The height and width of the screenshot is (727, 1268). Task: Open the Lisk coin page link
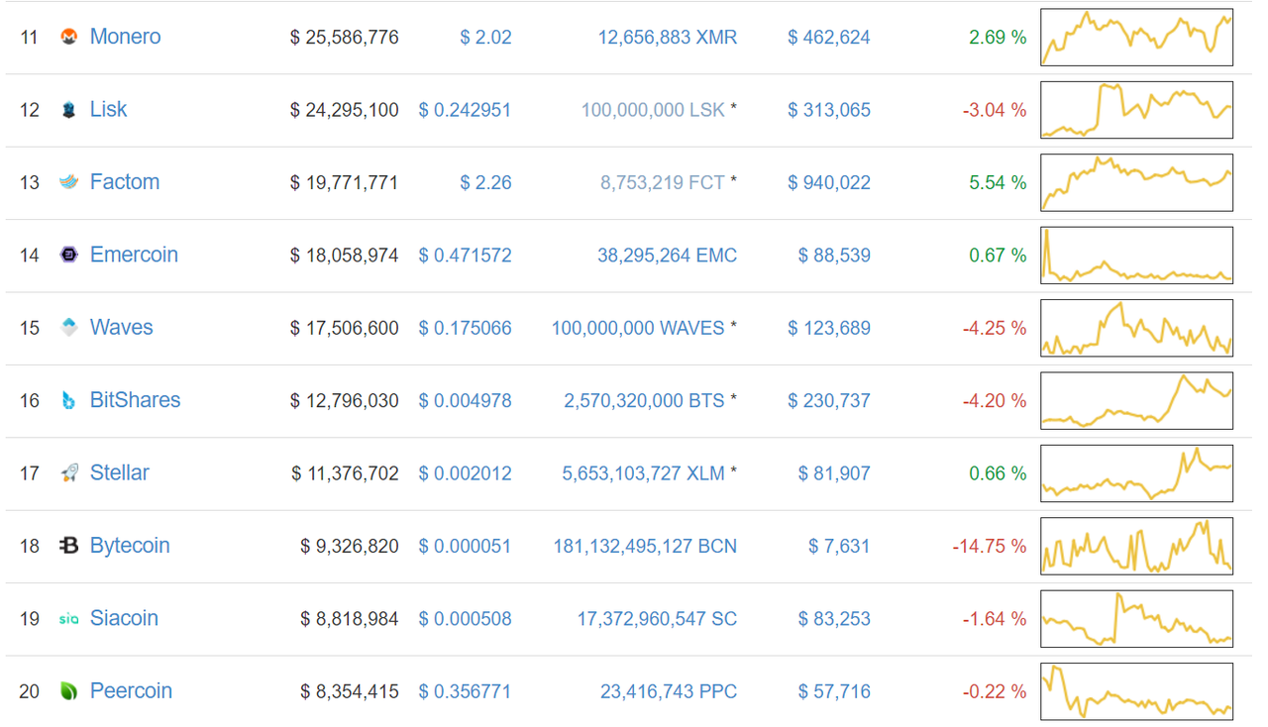click(x=109, y=109)
